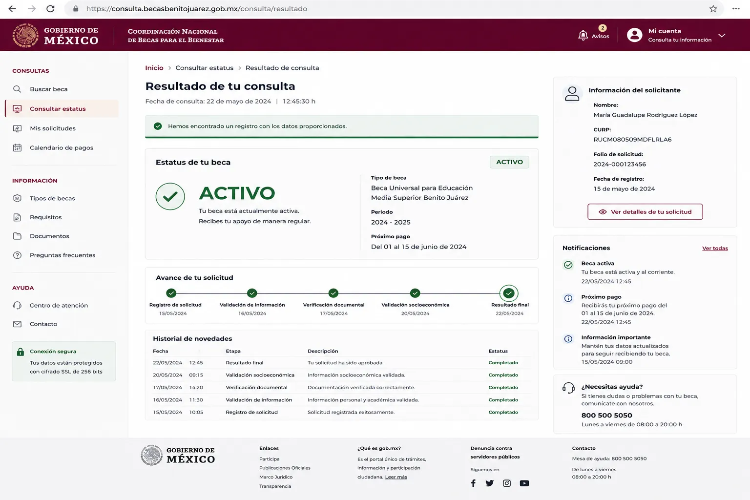Click the Información del solicitante person icon

[572, 93]
